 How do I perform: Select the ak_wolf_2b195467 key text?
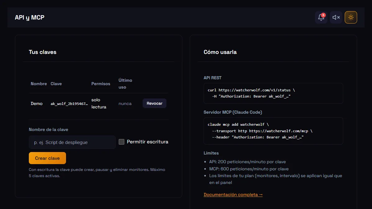coord(69,104)
